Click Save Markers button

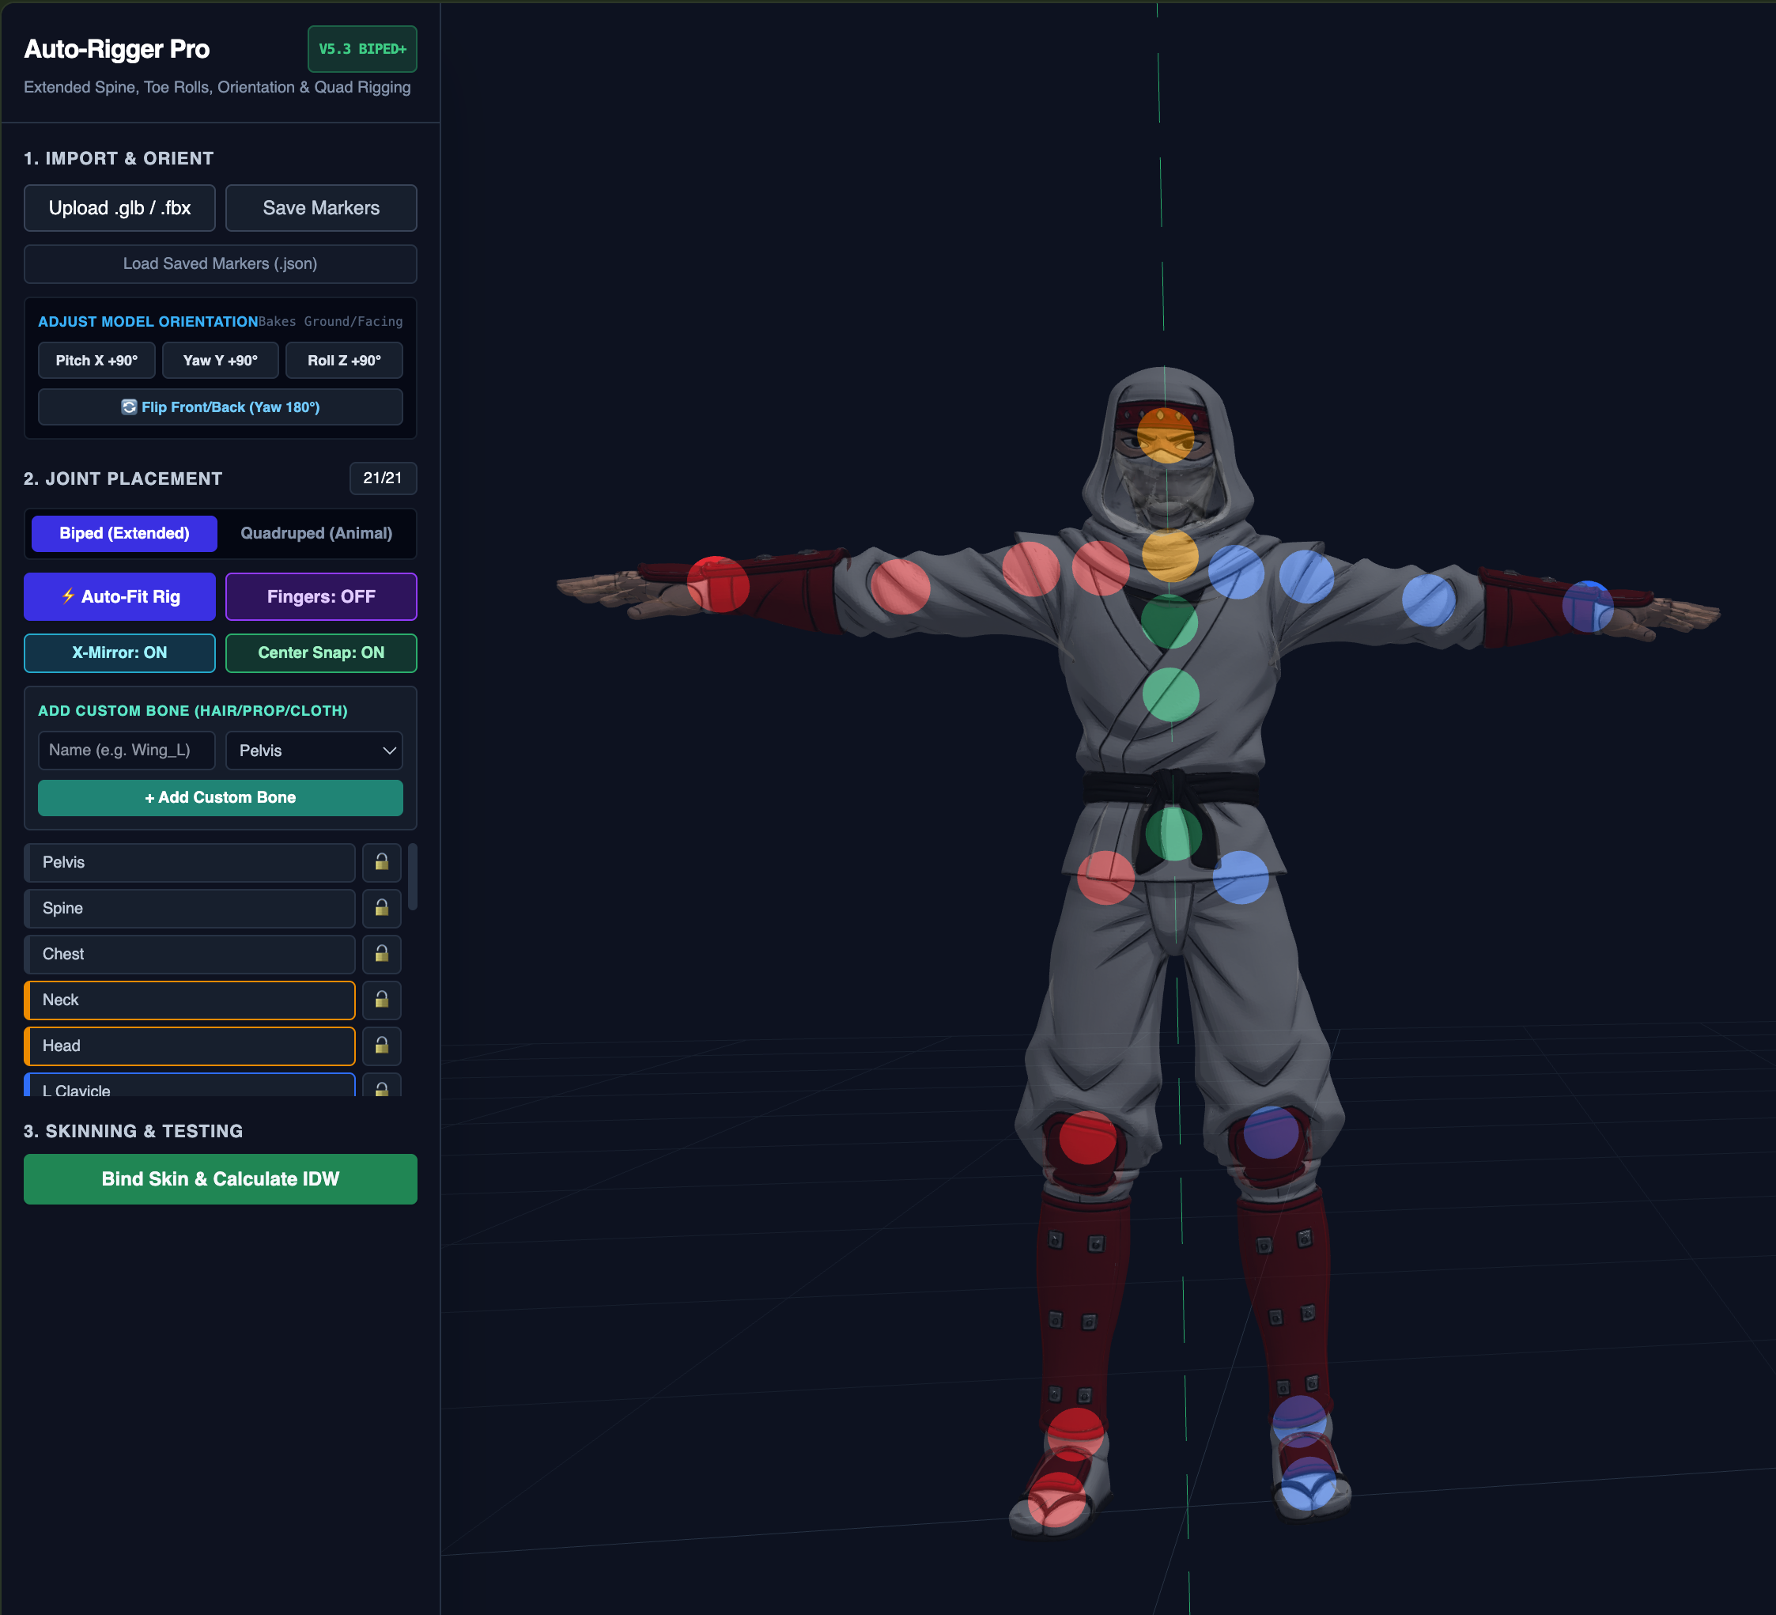coord(321,208)
